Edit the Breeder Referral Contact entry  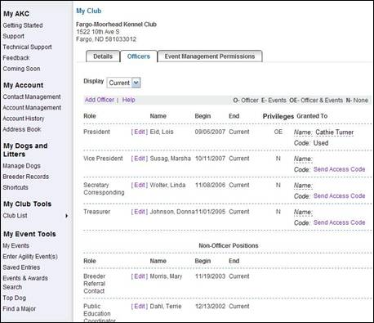(x=140, y=276)
